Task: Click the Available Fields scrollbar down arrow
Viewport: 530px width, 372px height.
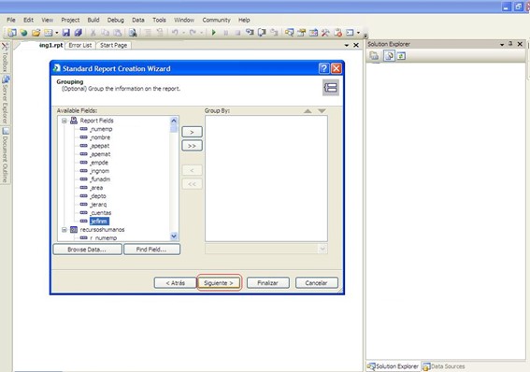Action: coord(174,236)
